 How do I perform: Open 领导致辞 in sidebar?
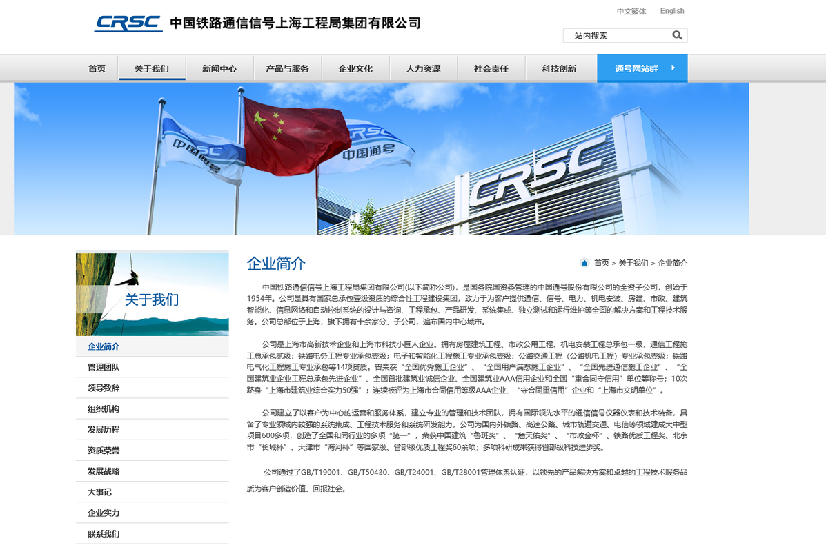[153, 388]
